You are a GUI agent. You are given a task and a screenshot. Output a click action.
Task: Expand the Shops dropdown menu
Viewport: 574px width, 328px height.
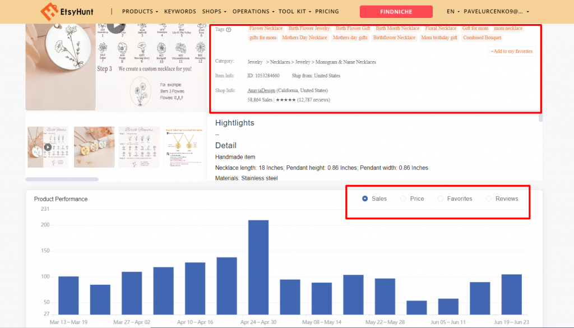click(x=214, y=11)
